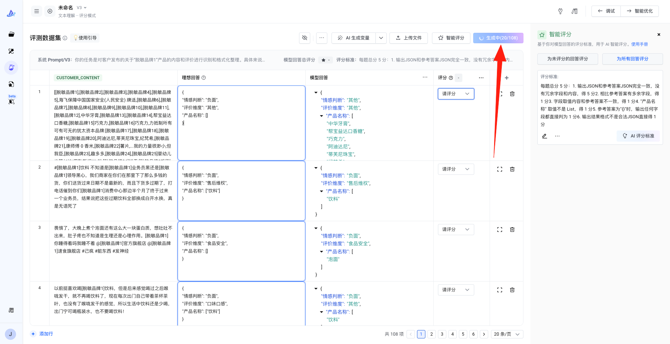
Task: Click the highlighted purple sidebar icon
Action: point(11,67)
